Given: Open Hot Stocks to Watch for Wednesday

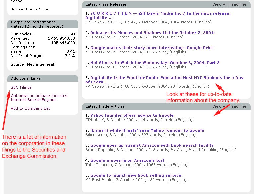Looking at the screenshot, I should click(x=155, y=63).
